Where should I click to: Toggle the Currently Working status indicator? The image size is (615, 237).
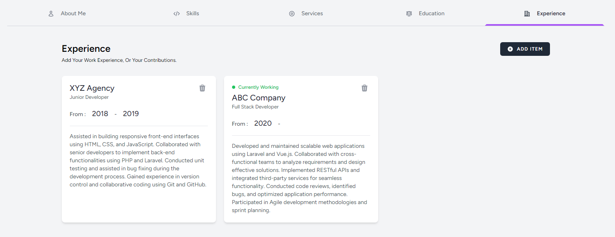234,87
